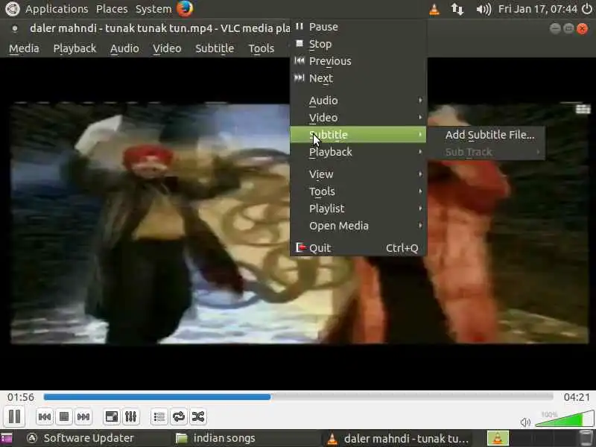596x447 pixels.
Task: Toggle the playlist view button
Action: coord(159,417)
